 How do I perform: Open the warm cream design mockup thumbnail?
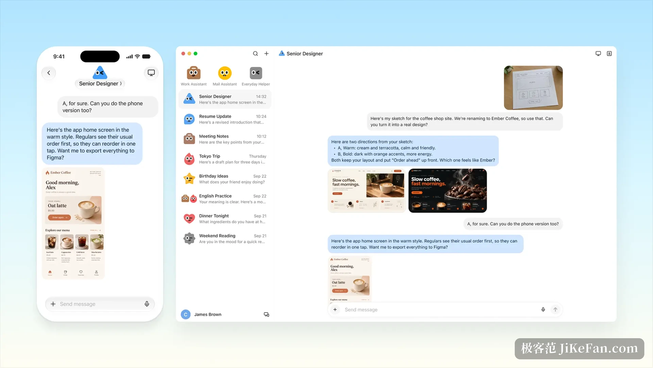367,191
